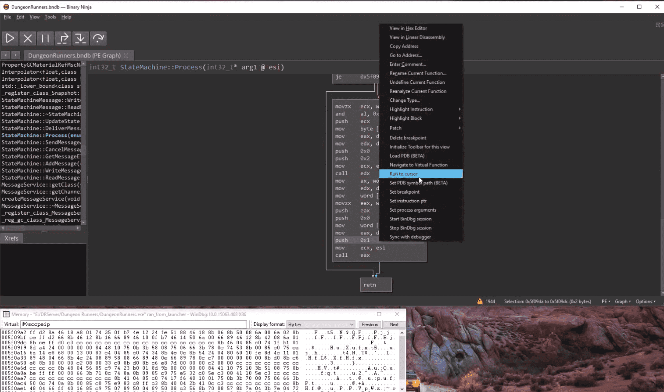The height and width of the screenshot is (392, 664).
Task: Open the Help menu
Action: (66, 17)
